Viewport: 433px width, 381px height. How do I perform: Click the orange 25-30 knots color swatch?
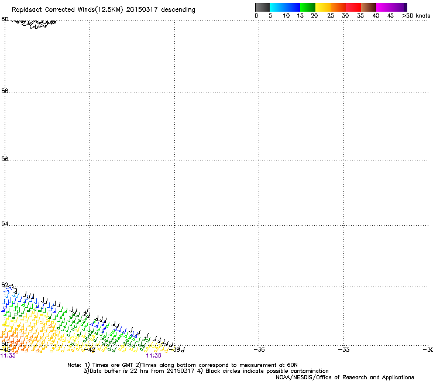pyautogui.click(x=338, y=7)
